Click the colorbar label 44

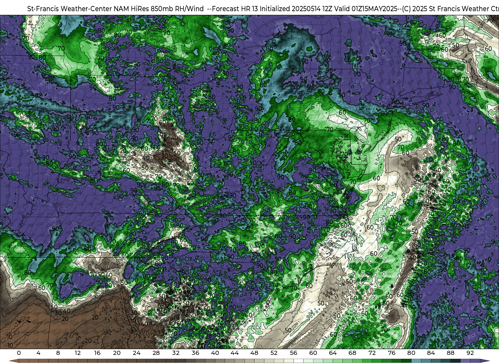click(x=235, y=353)
